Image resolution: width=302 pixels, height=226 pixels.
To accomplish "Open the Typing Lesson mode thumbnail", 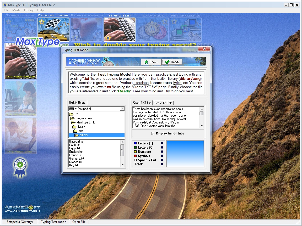I will (20, 29).
